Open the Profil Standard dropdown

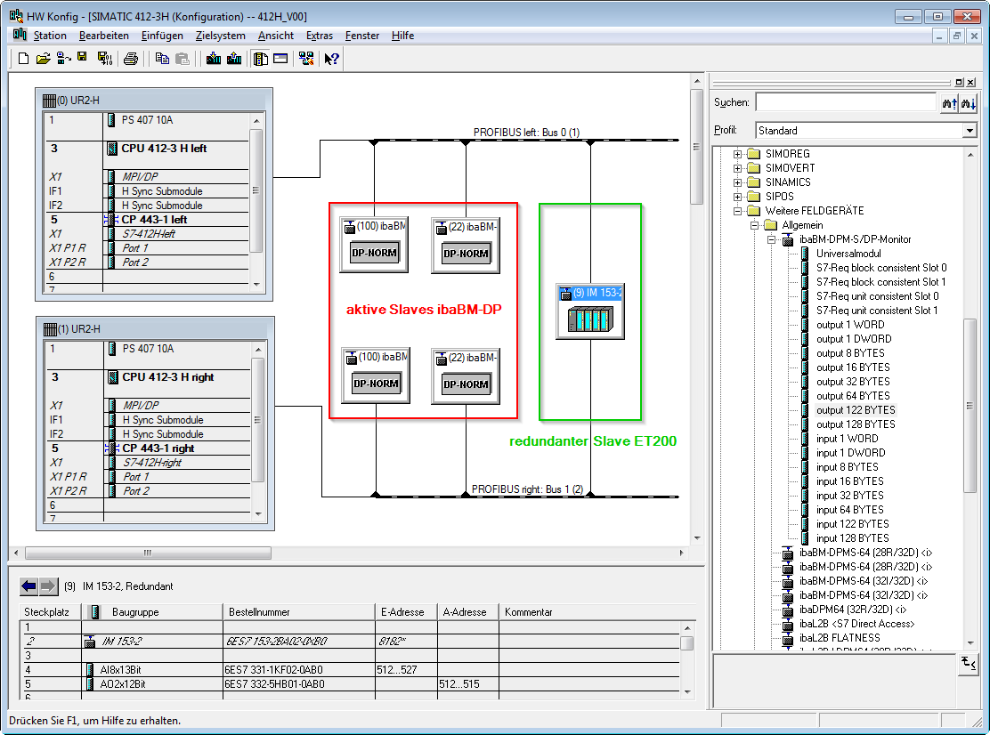970,131
